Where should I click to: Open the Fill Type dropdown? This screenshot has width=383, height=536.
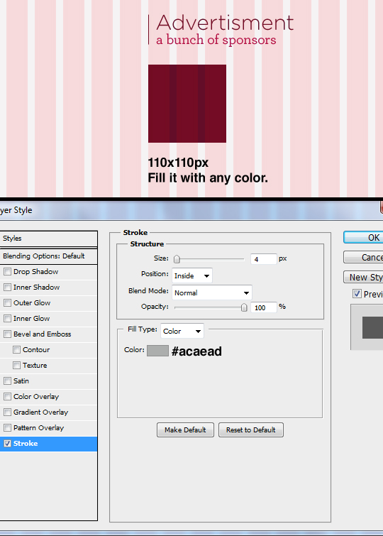click(182, 331)
